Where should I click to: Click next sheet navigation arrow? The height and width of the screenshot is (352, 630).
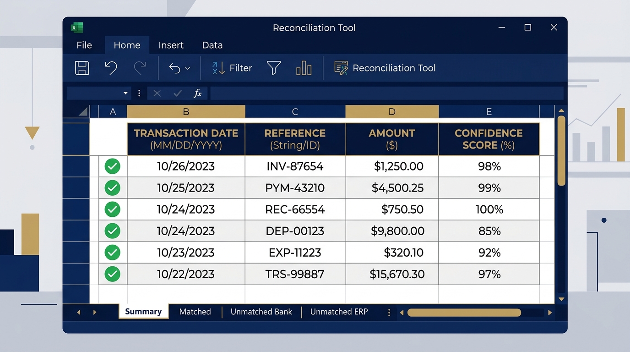point(95,312)
